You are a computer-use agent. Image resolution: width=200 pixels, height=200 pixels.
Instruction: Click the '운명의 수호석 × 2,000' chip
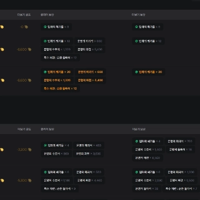click(x=149, y=181)
